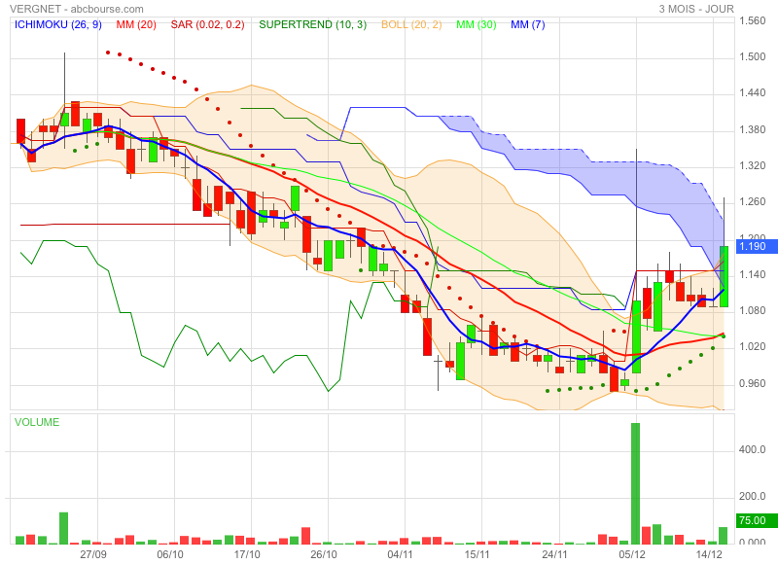Click the 15/11 date label
The height and width of the screenshot is (564, 778).
tap(477, 554)
